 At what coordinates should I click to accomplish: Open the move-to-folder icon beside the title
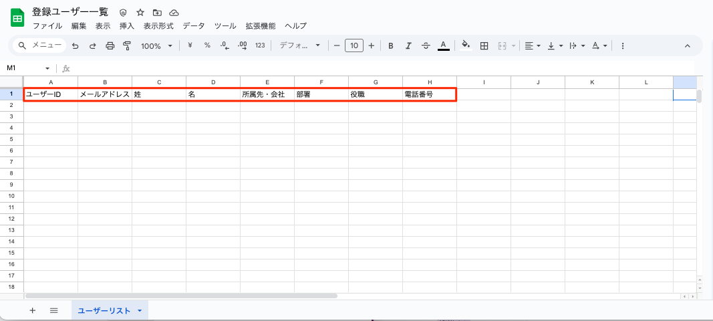(x=157, y=13)
